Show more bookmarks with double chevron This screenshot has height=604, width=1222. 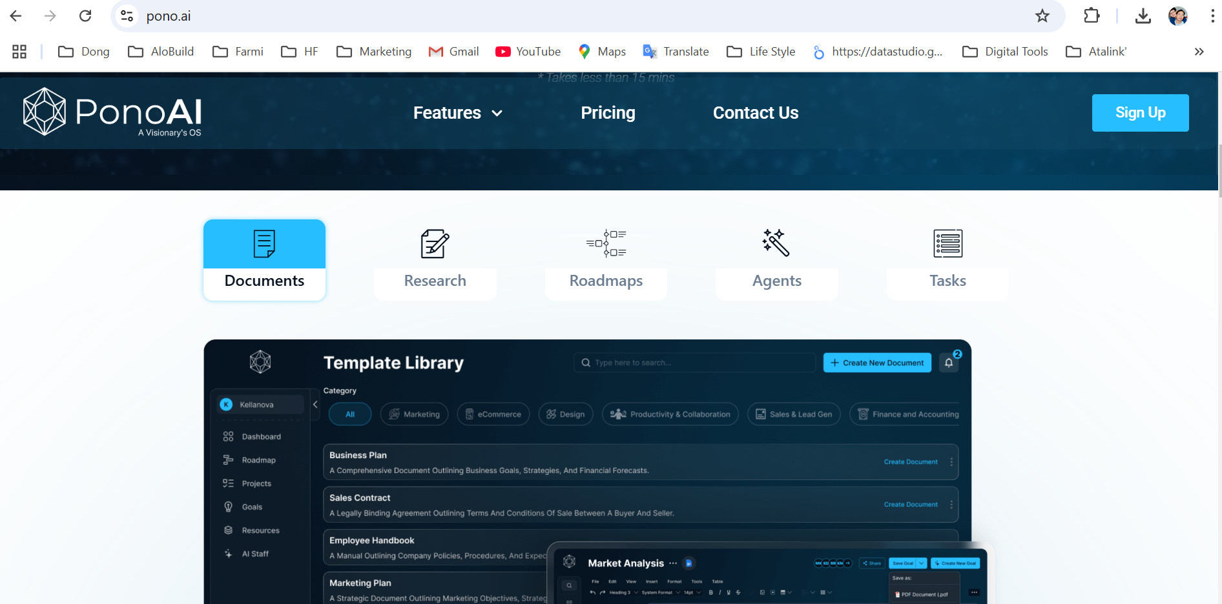tap(1199, 52)
